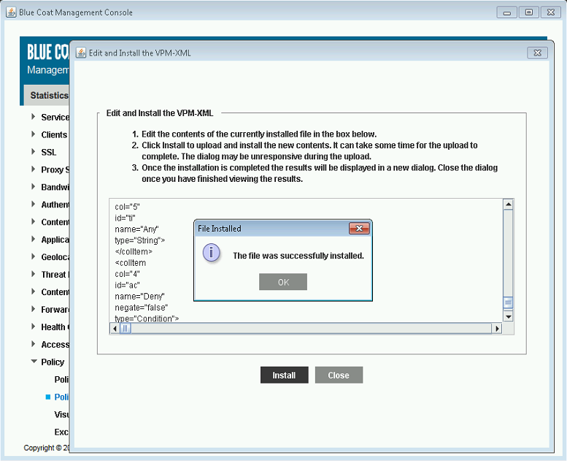Click Java icon in Edit and Install title bar
The height and width of the screenshot is (461, 567).
(81, 53)
